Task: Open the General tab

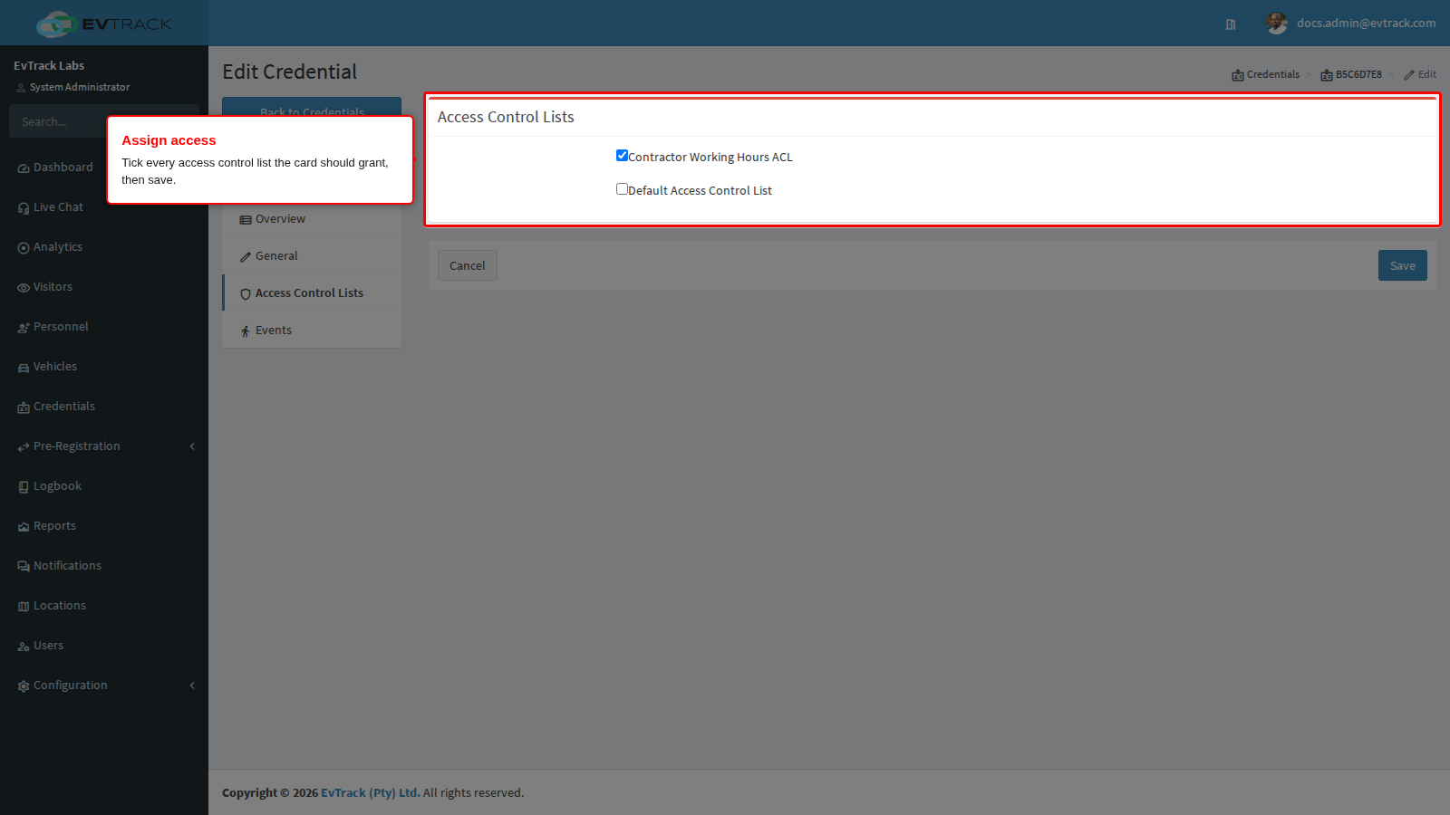Action: pos(312,256)
